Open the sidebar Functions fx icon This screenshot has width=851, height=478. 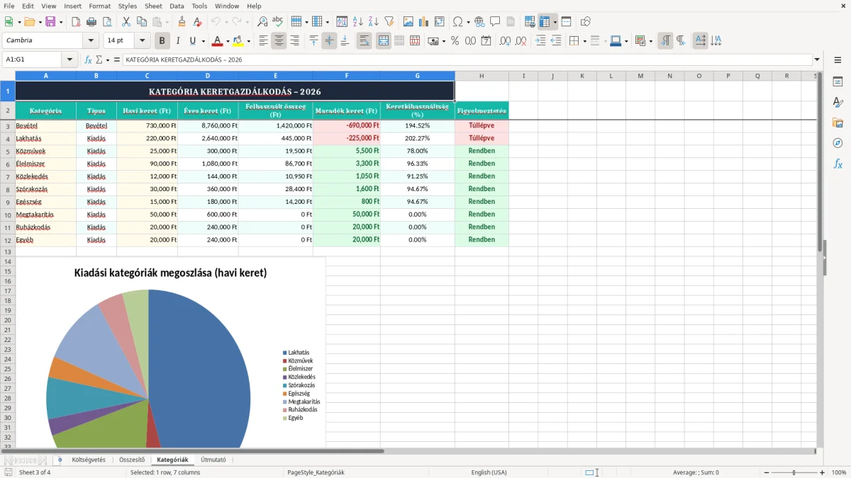pyautogui.click(x=838, y=164)
